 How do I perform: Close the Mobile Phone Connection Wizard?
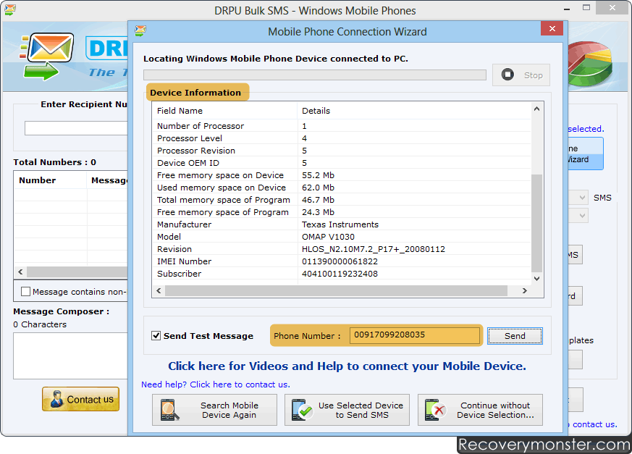tap(552, 29)
